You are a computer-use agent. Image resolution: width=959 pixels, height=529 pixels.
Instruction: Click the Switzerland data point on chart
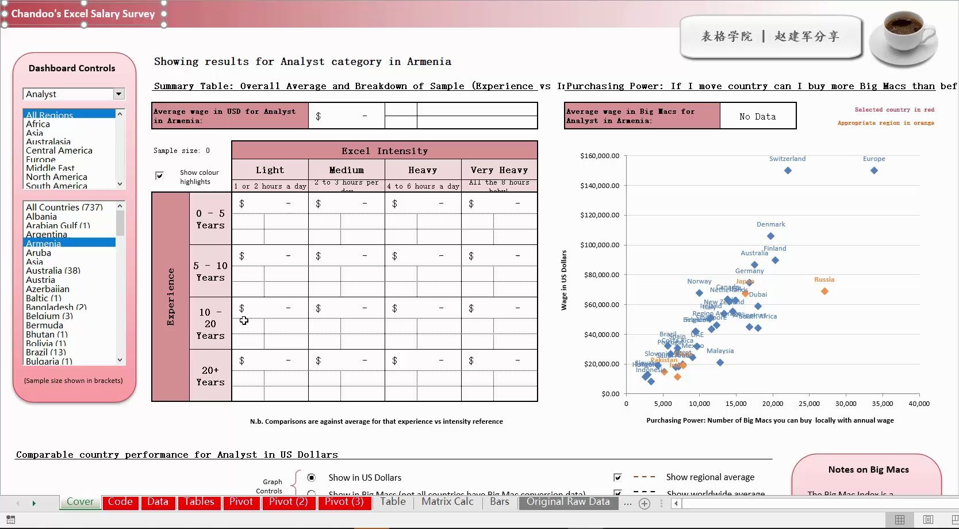[x=788, y=170]
